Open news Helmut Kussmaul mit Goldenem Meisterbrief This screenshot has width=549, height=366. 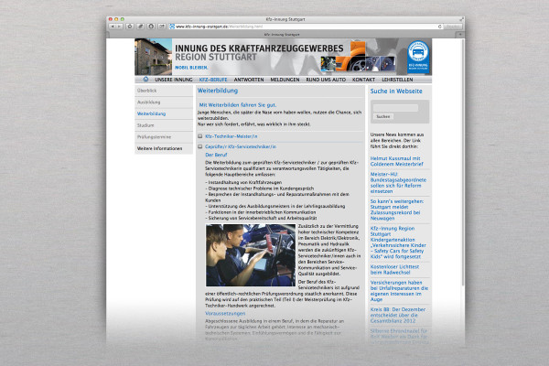[396, 161]
